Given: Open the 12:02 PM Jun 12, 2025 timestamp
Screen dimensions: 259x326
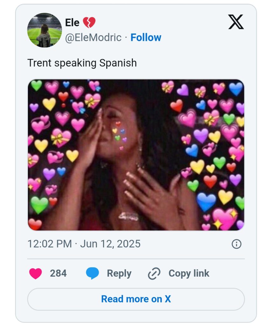Looking at the screenshot, I should point(84,244).
